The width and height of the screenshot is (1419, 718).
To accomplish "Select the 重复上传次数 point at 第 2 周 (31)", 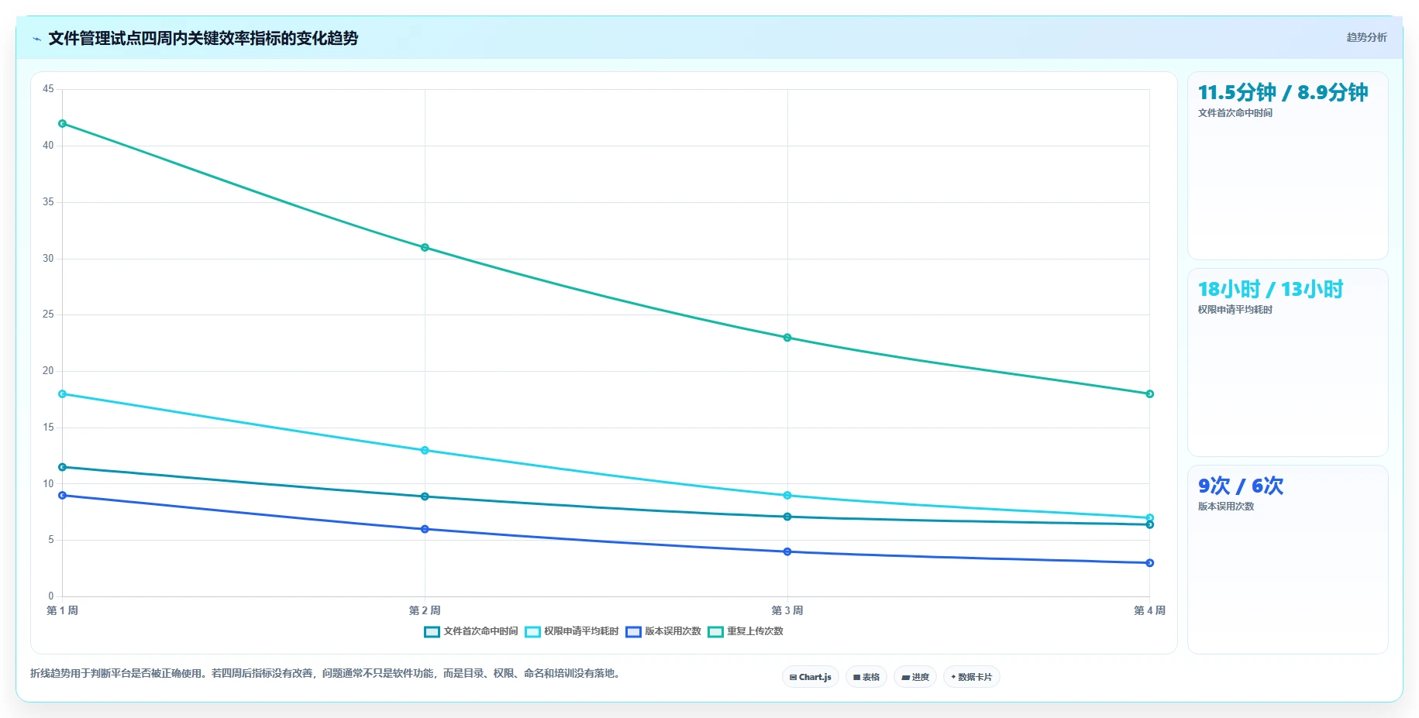I will coord(425,248).
